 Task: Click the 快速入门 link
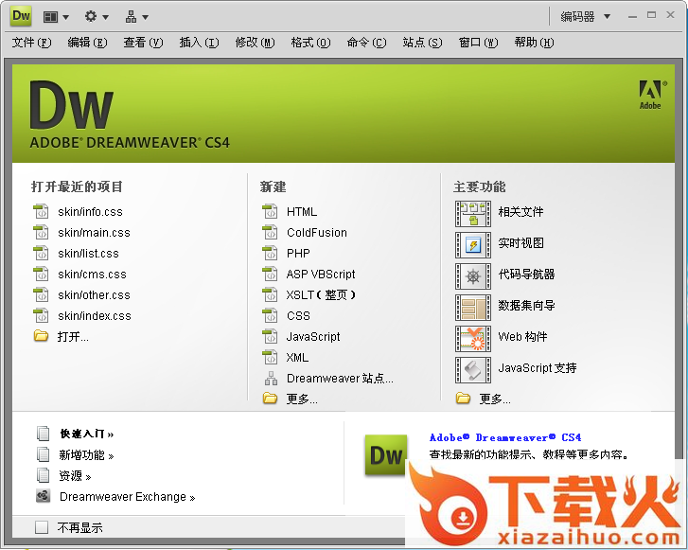pos(86,435)
